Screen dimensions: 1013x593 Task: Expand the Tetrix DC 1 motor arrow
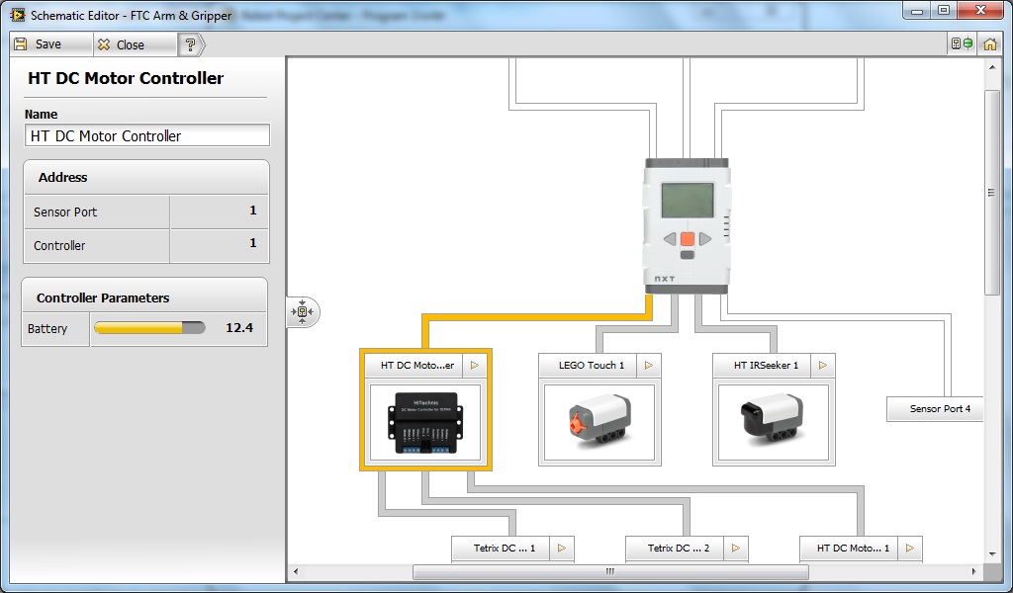[x=561, y=549]
